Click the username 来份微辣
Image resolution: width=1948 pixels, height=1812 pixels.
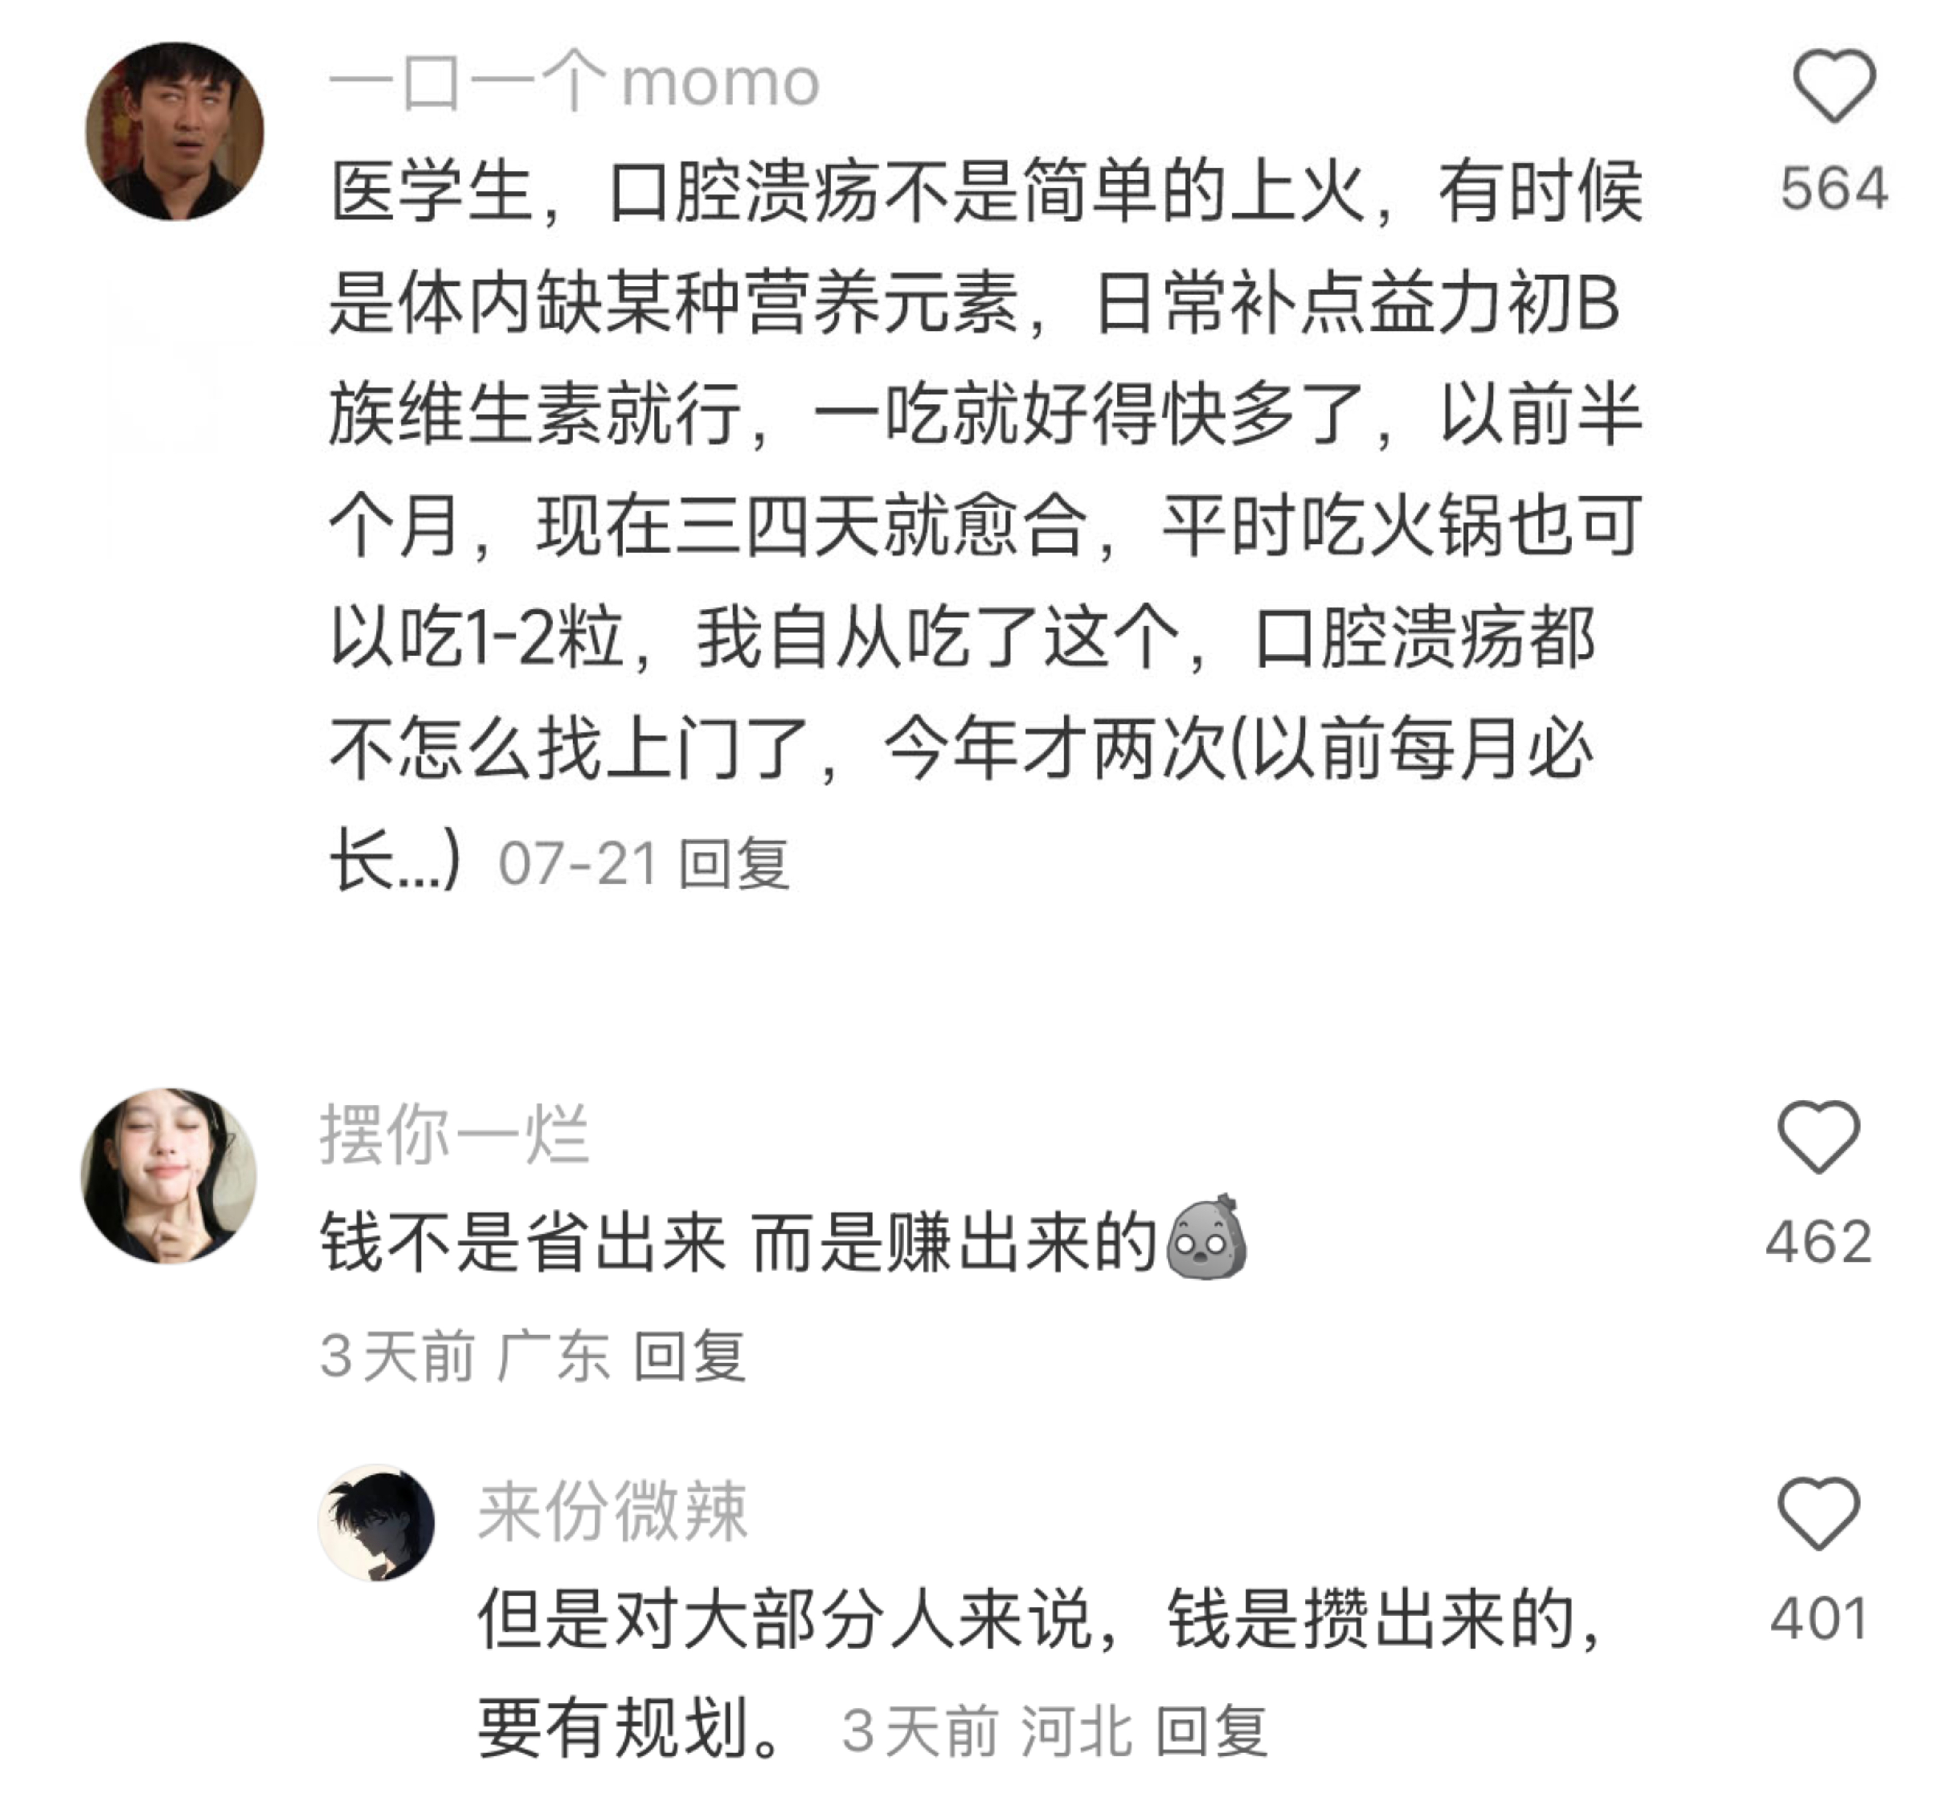613,1510
